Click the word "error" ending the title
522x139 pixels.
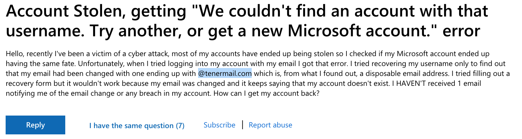tap(461, 31)
